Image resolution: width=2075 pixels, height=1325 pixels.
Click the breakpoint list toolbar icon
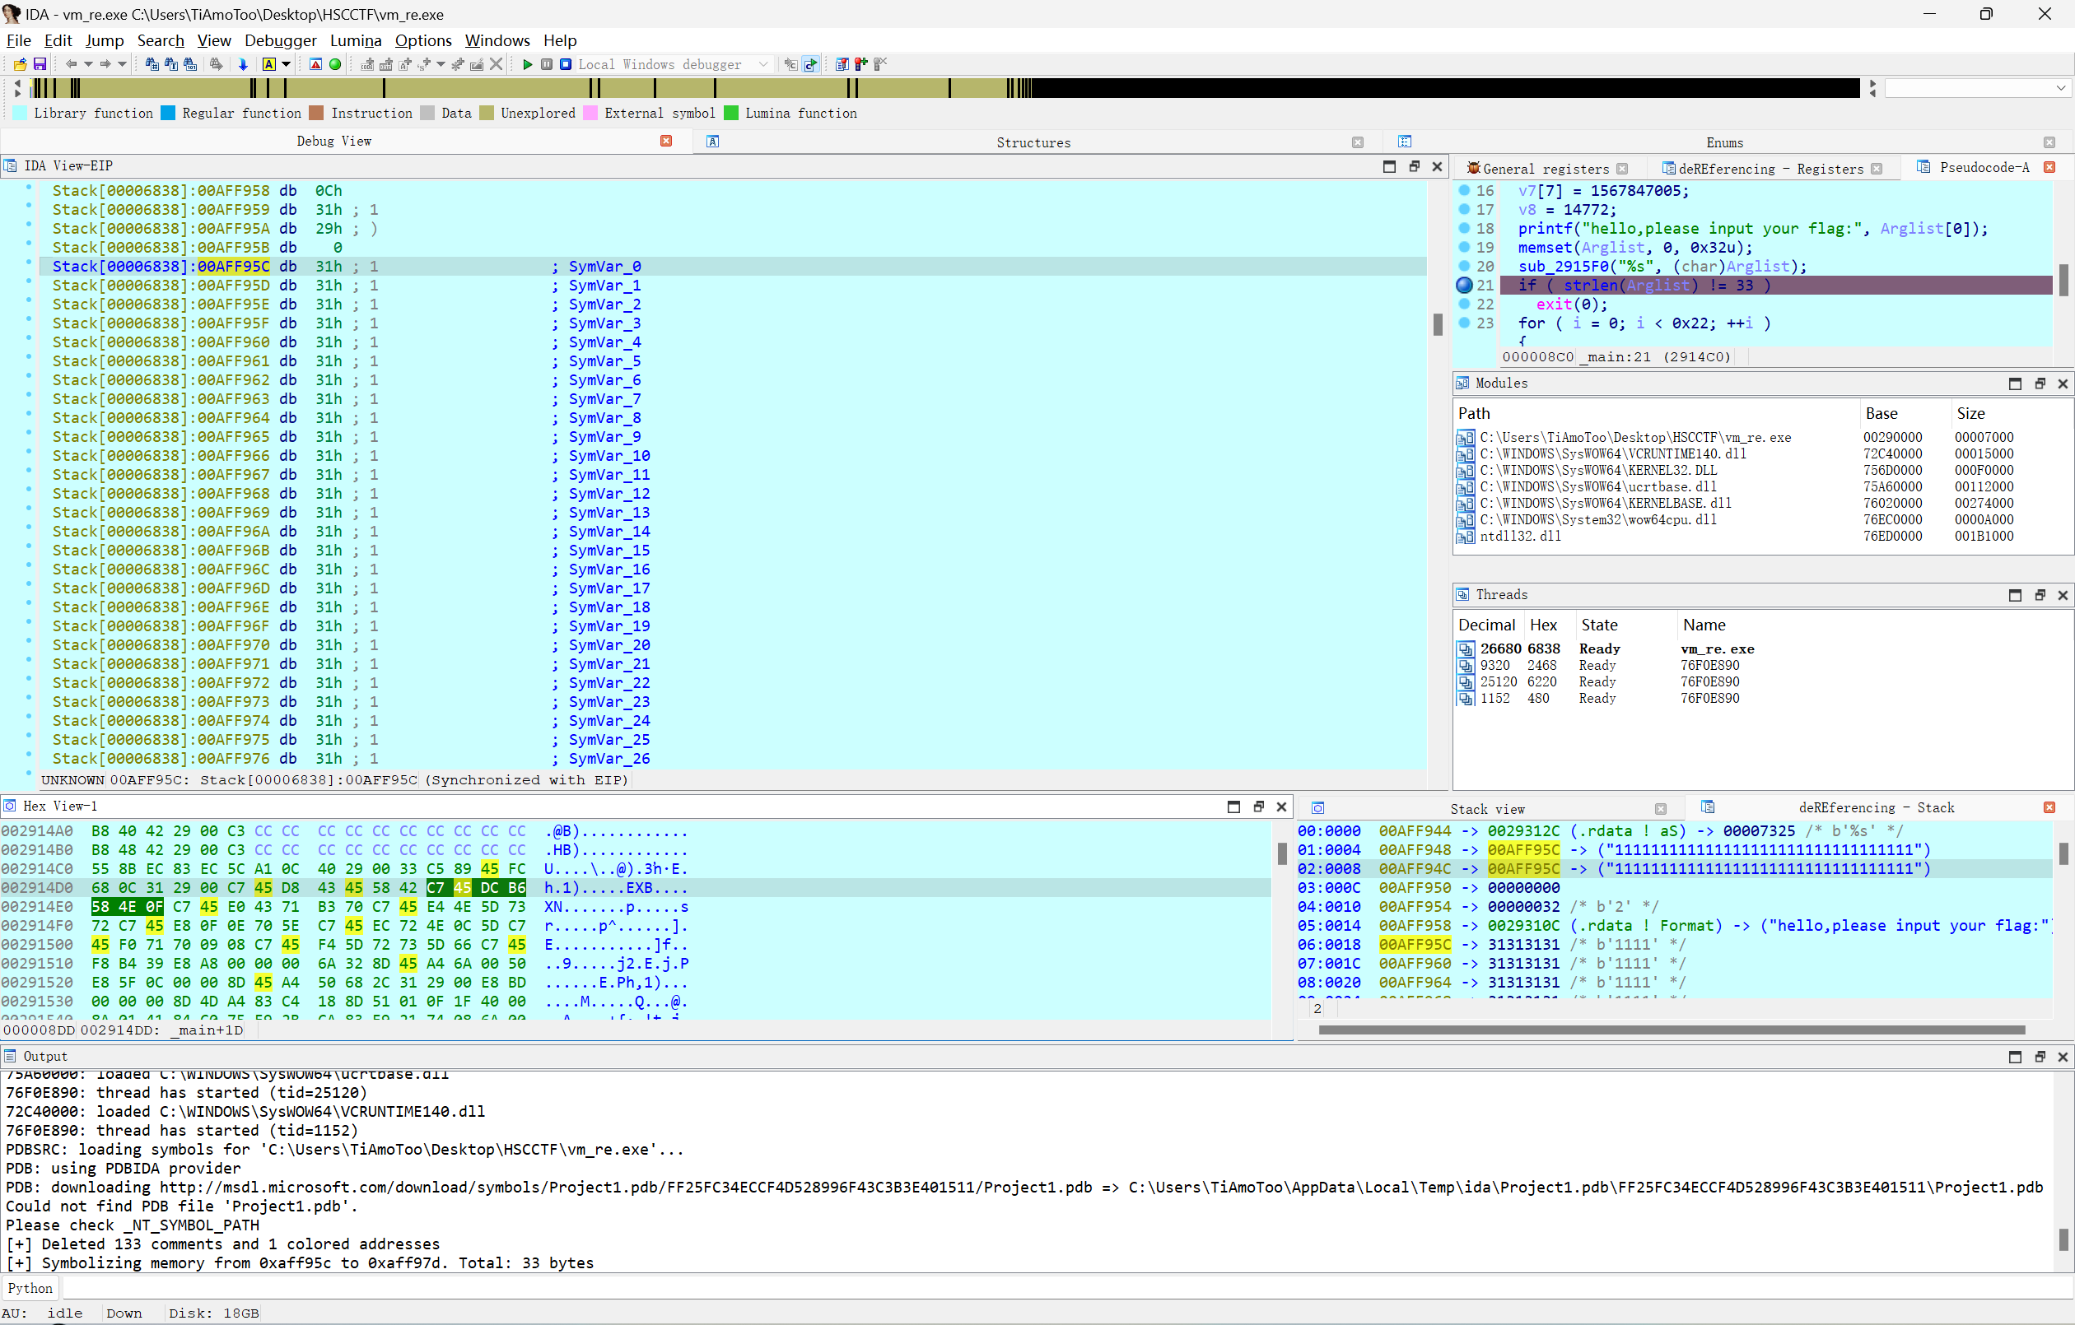point(842,65)
